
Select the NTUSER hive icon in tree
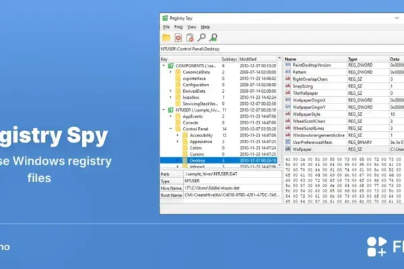point(170,110)
